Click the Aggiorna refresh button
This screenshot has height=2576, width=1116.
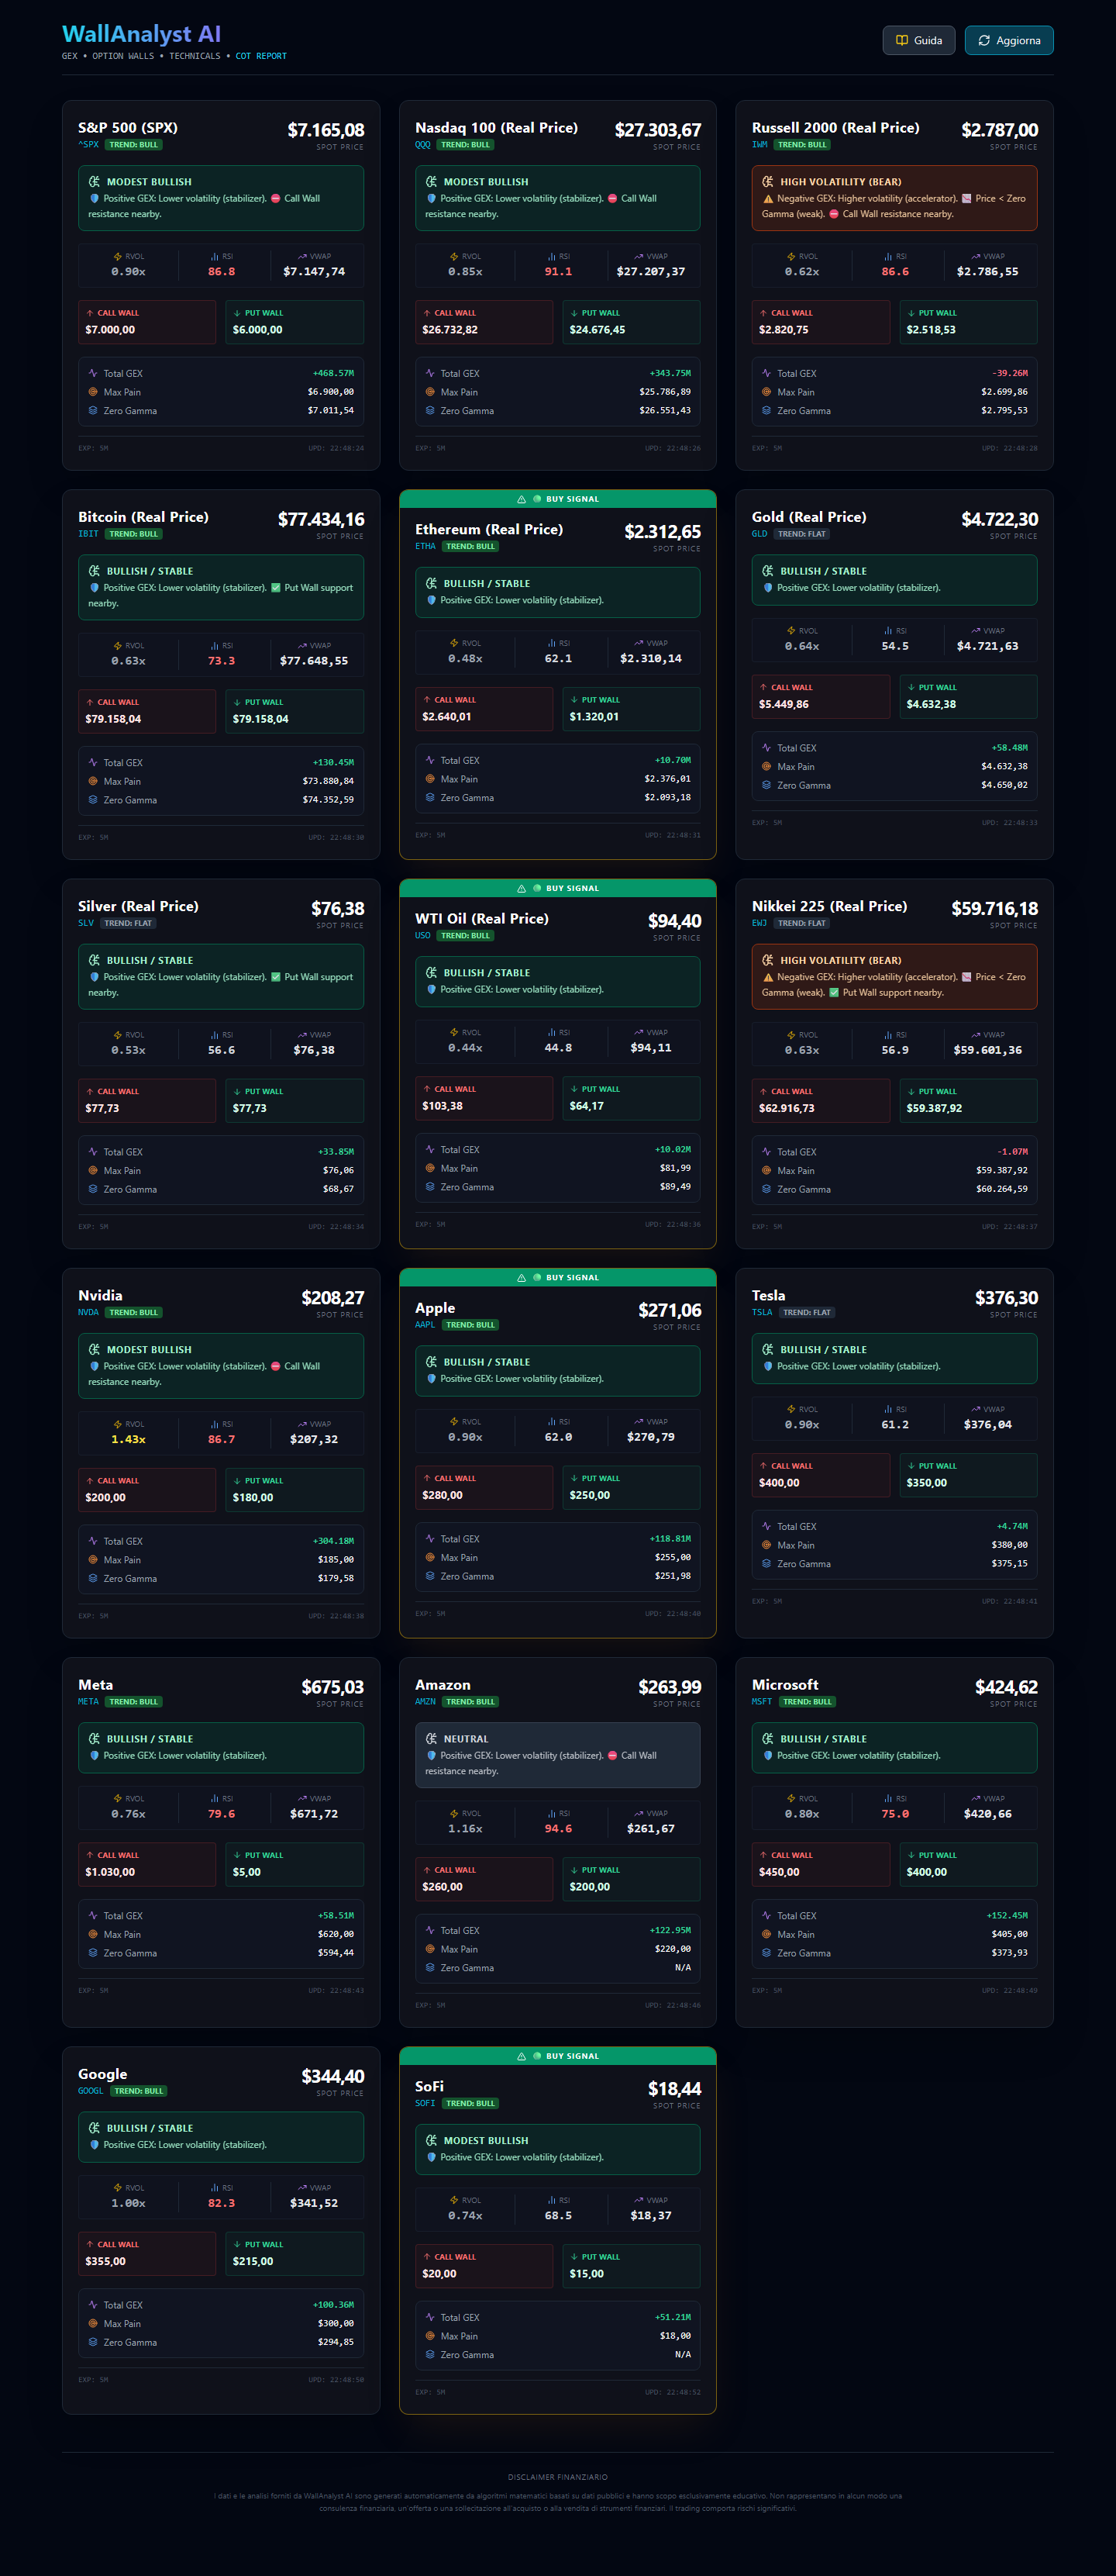[1009, 40]
